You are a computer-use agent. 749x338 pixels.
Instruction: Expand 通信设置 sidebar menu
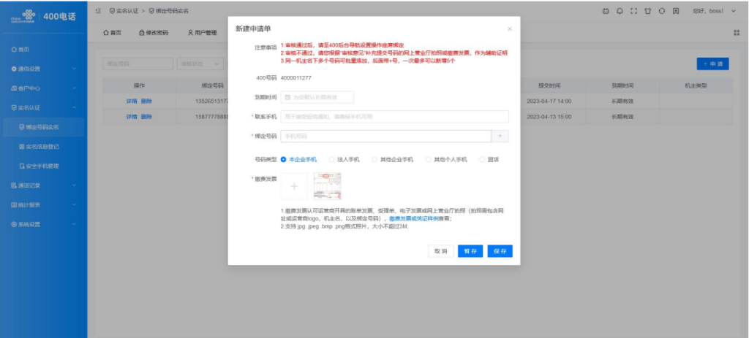tap(43, 69)
